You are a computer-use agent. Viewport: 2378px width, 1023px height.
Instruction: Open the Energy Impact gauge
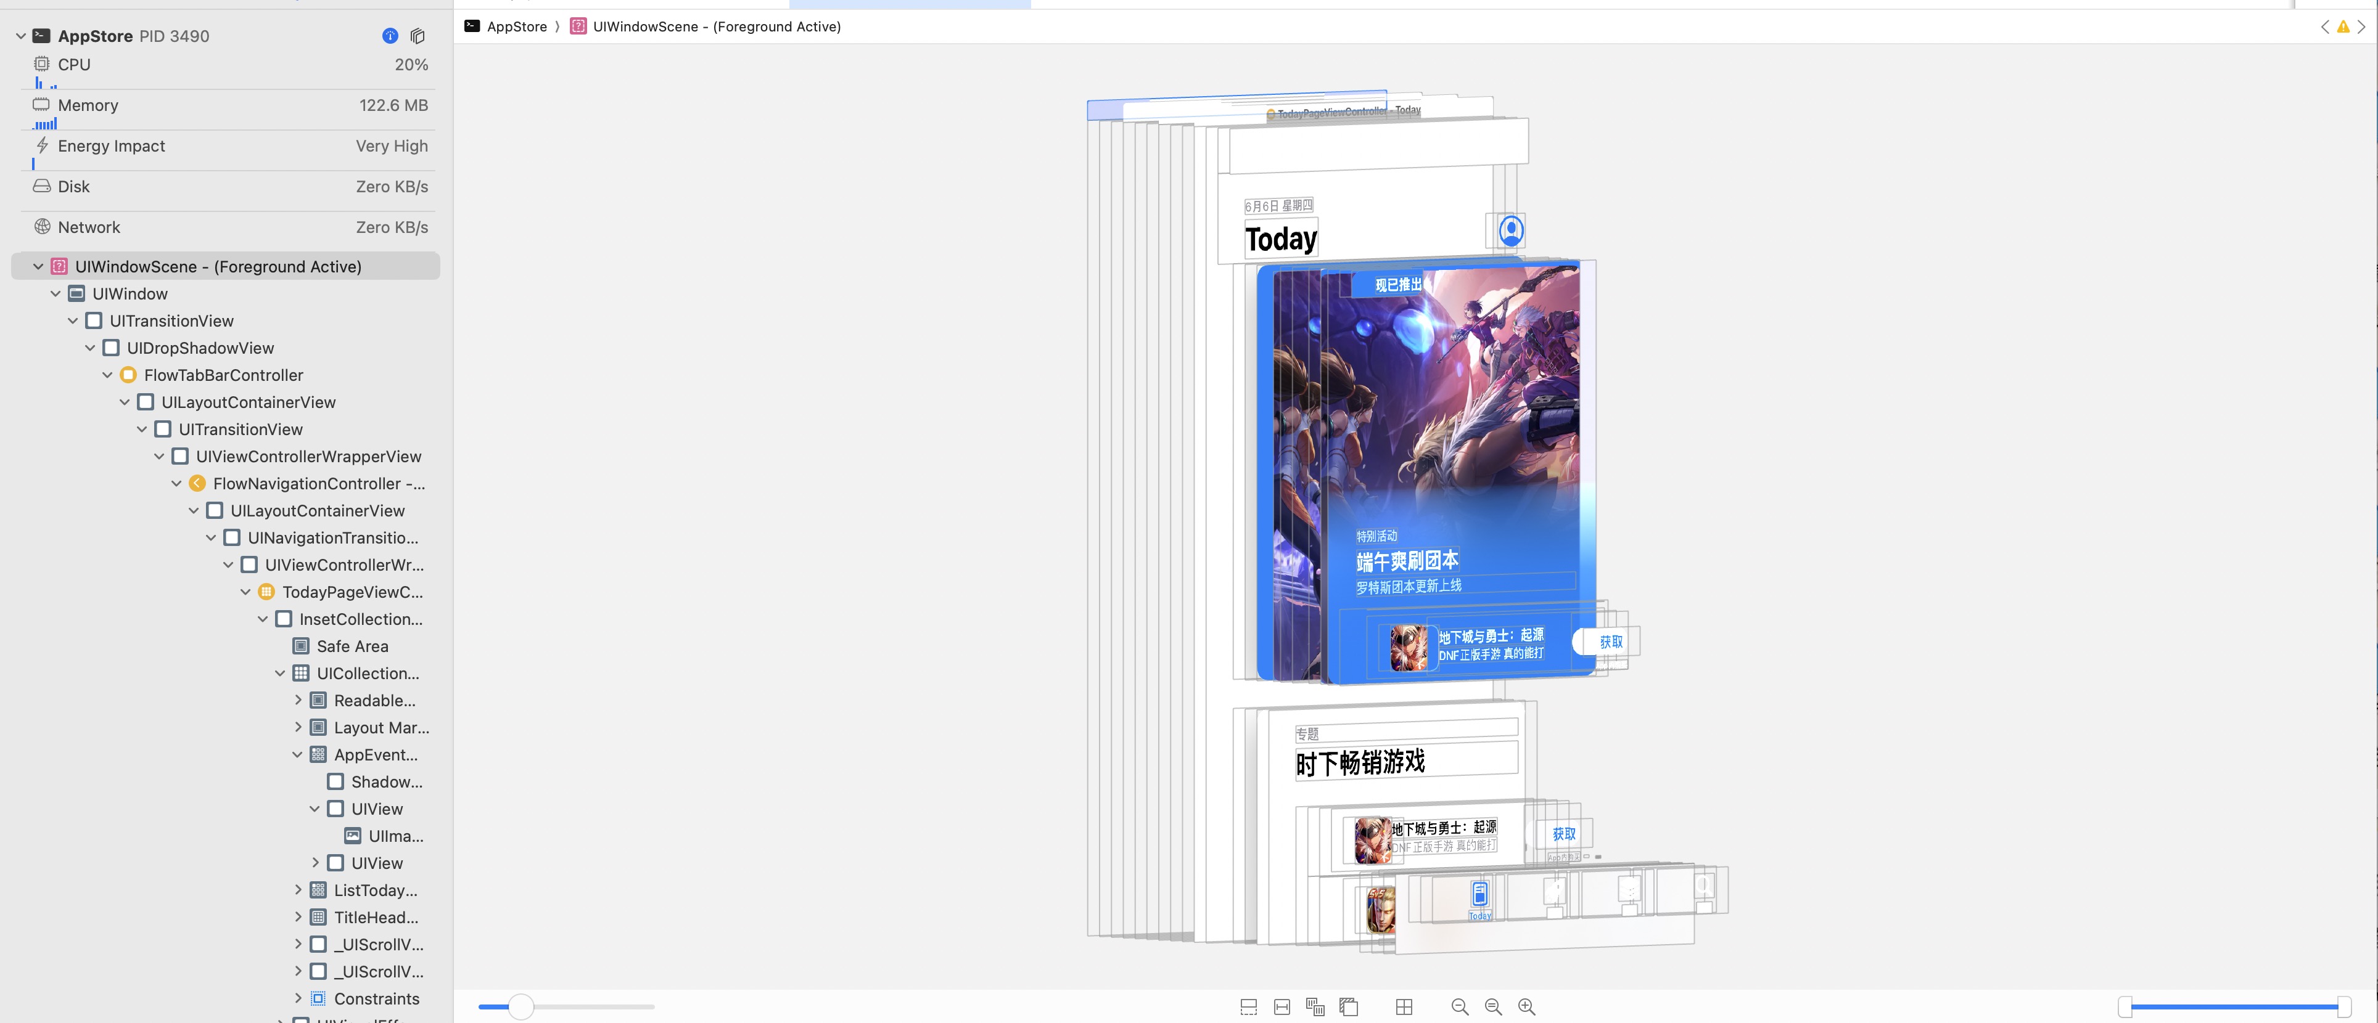pos(111,146)
